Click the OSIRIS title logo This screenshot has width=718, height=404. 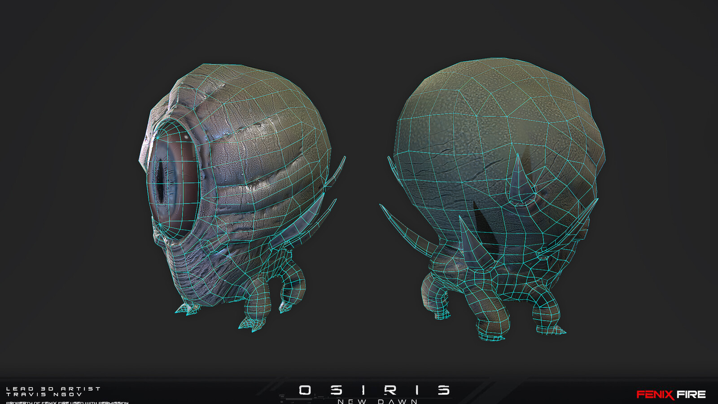(x=374, y=390)
